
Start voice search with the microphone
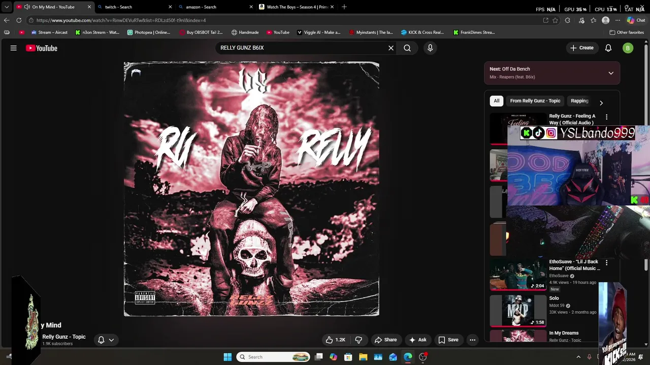pos(430,48)
